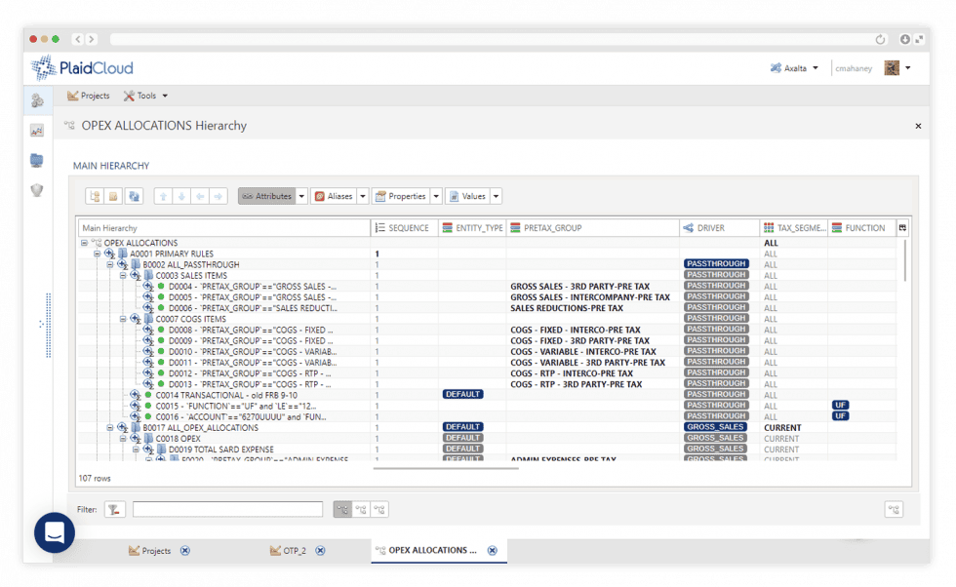Click the second toolbar icon, the orange one

(x=113, y=196)
